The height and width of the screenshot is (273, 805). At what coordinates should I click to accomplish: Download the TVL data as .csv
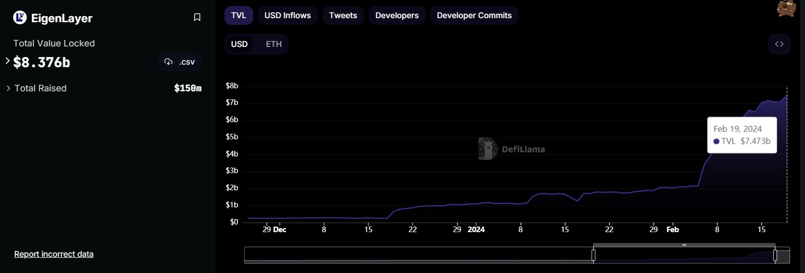[x=180, y=62]
